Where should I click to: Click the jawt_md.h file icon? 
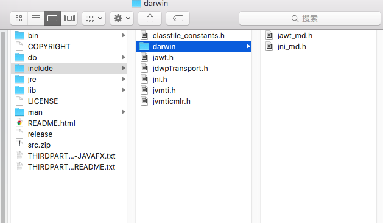[x=269, y=36]
